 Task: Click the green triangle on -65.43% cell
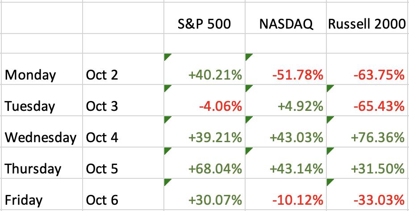click(330, 88)
